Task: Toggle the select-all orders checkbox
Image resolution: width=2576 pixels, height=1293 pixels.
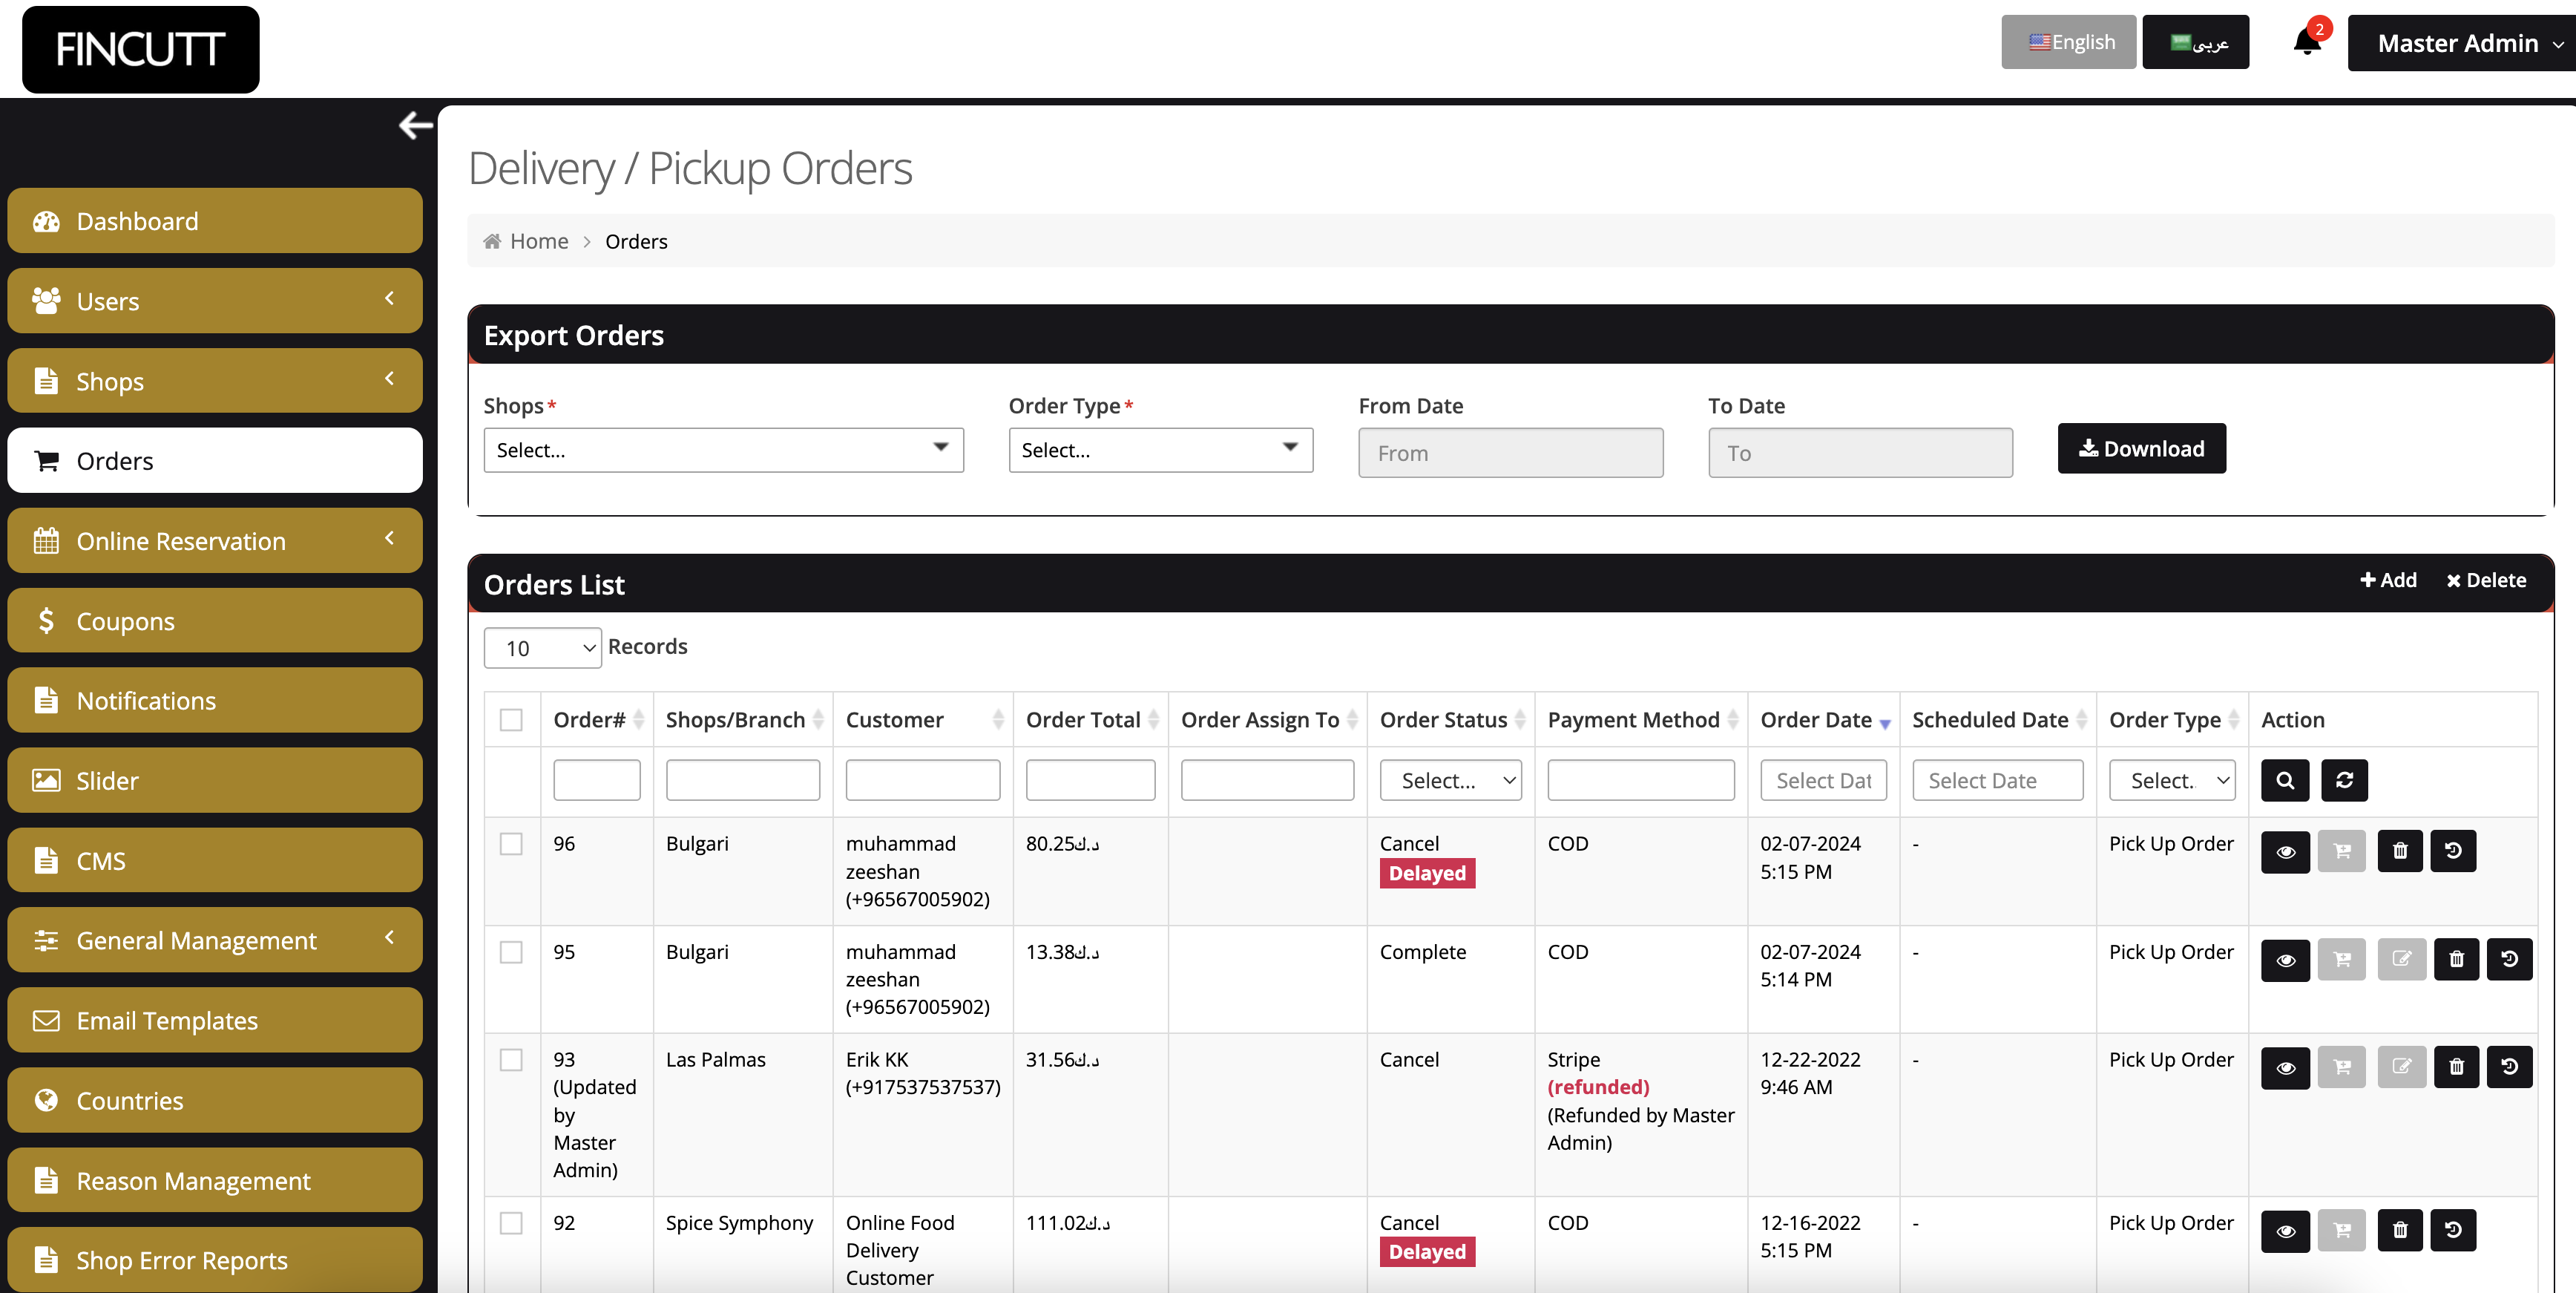Action: pyautogui.click(x=511, y=719)
